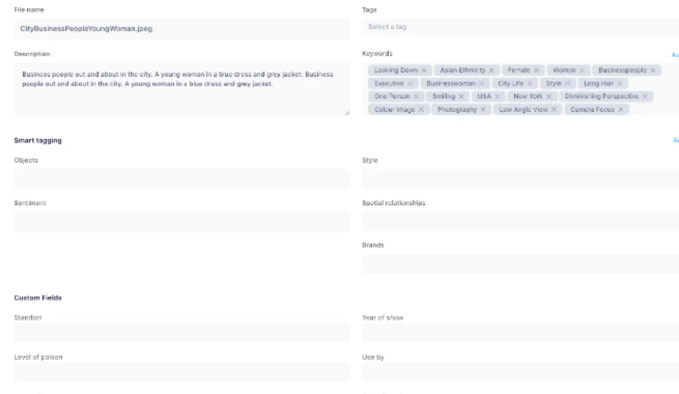Edit the File name field

pyautogui.click(x=182, y=29)
